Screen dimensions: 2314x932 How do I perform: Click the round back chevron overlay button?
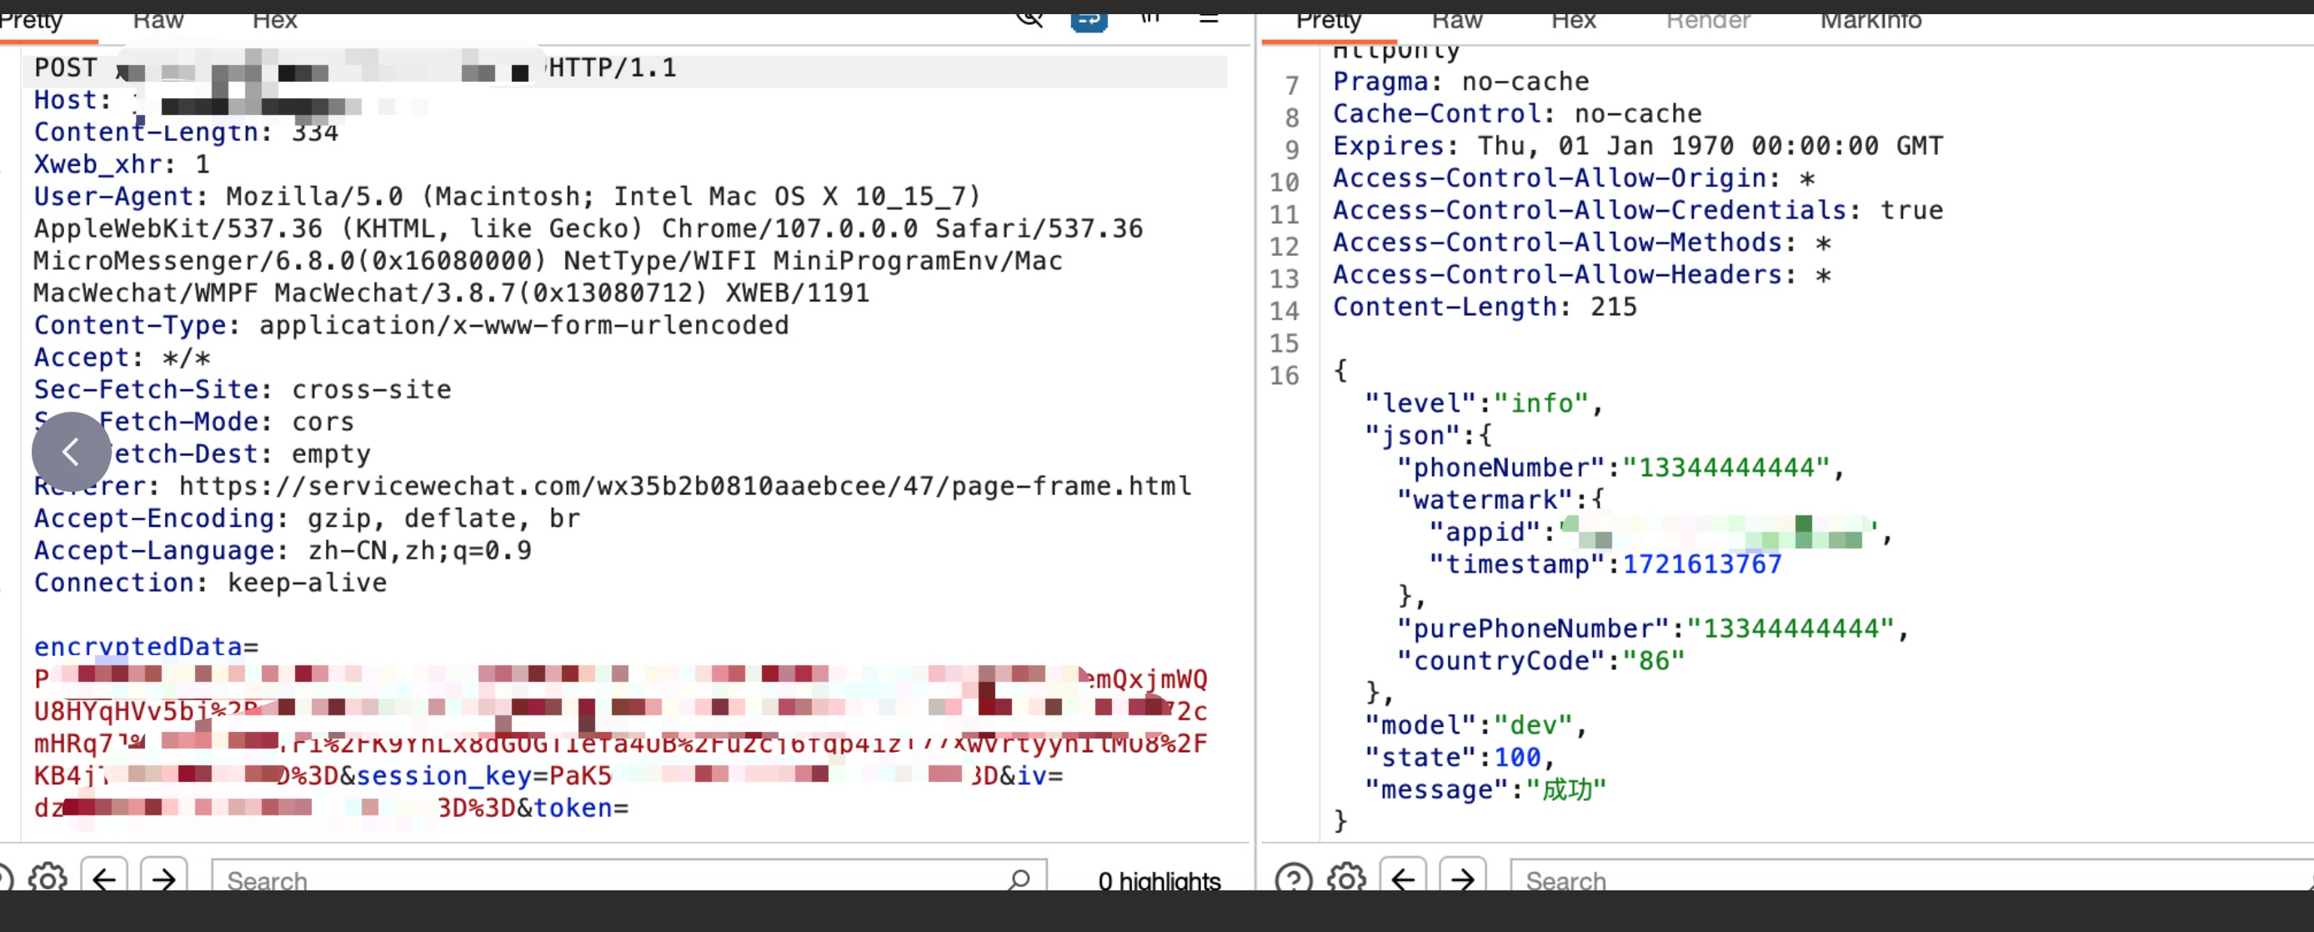(71, 451)
